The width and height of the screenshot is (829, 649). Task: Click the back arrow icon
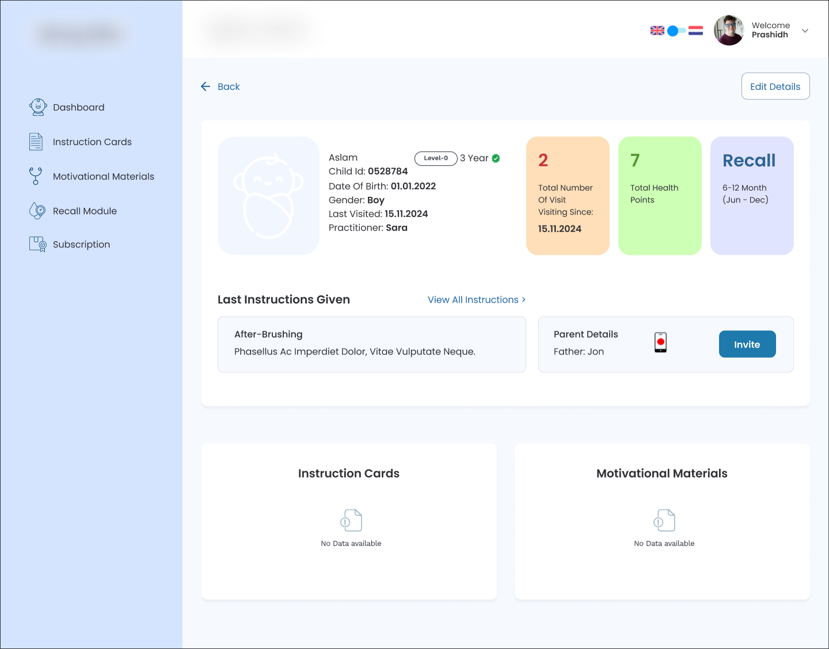[206, 86]
